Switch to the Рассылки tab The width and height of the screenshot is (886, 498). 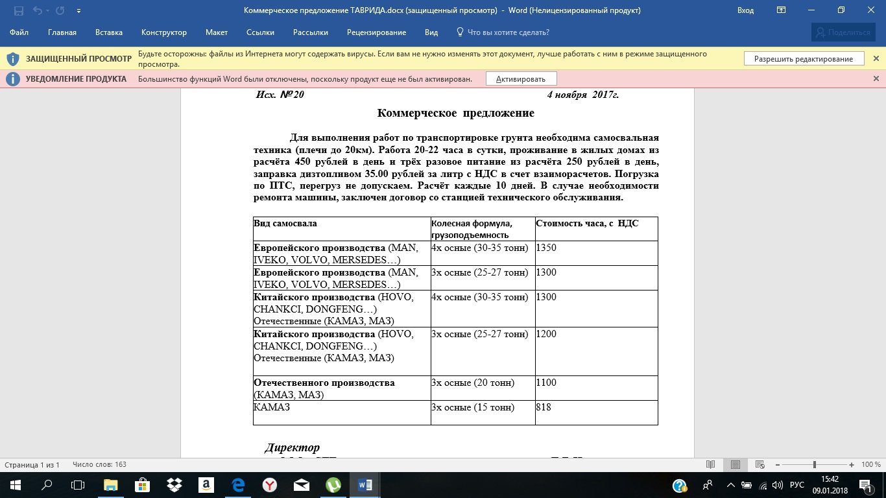click(311, 32)
